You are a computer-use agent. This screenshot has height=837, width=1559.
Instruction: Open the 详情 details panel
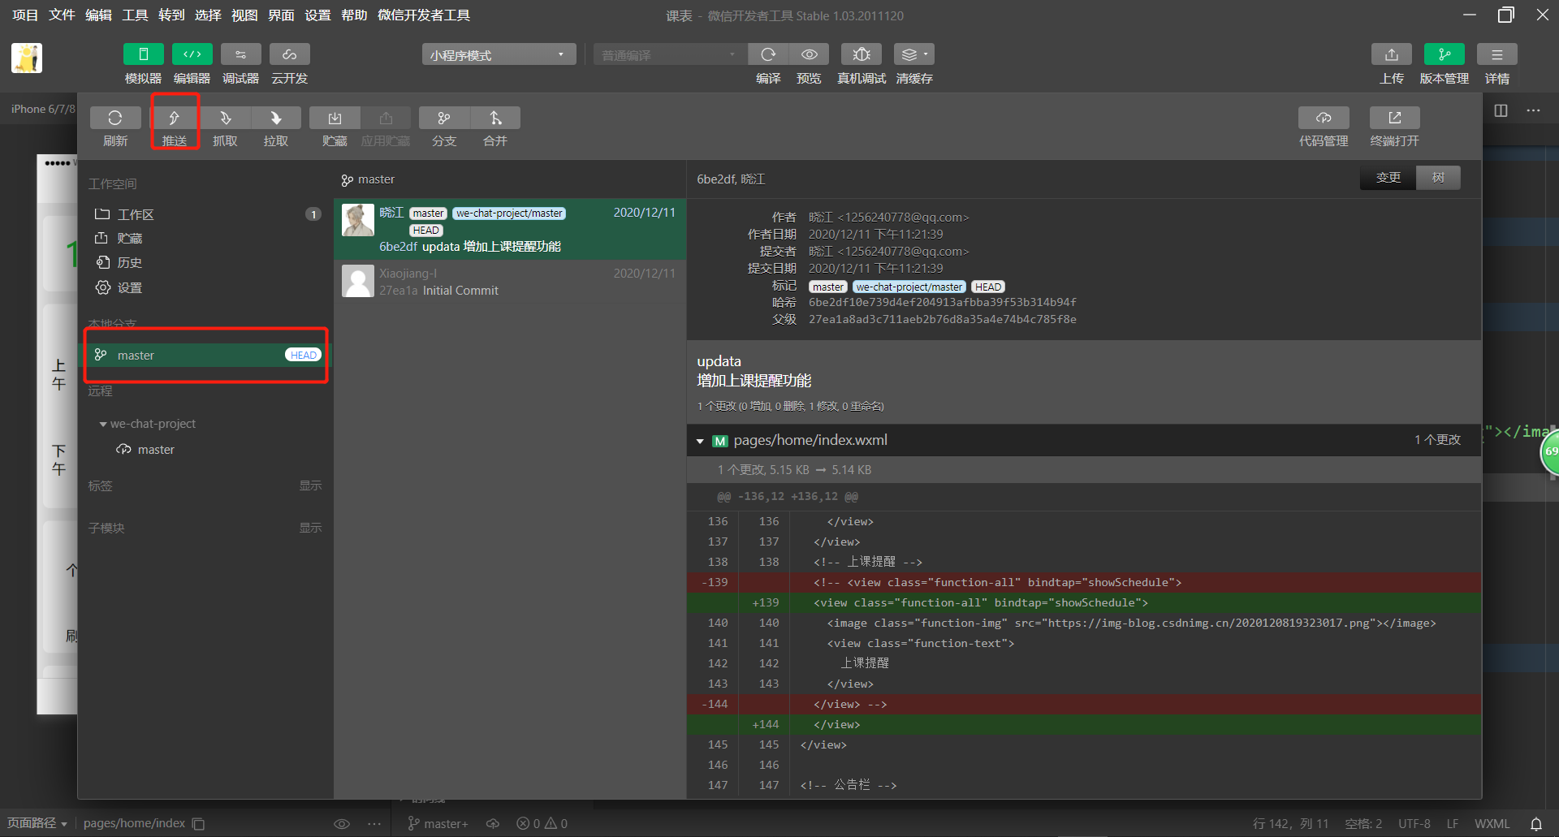[1497, 54]
